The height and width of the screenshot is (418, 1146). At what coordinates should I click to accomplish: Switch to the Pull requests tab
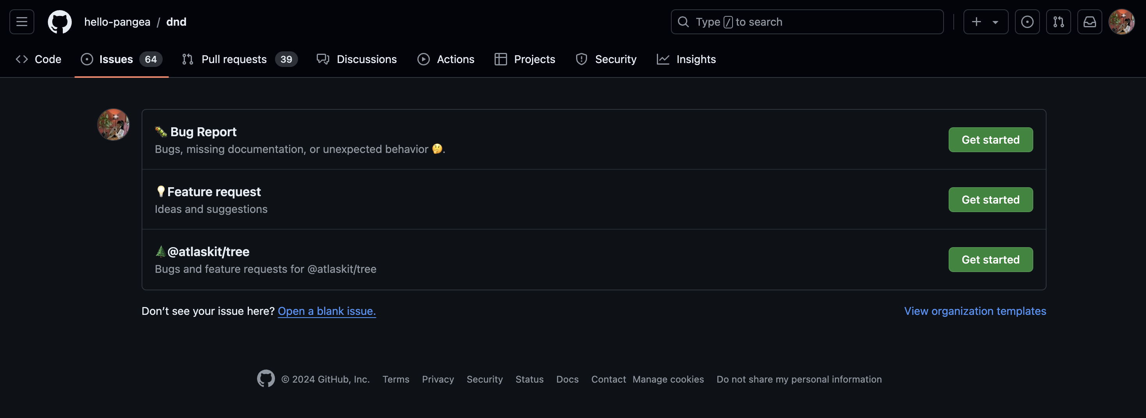[x=240, y=59]
